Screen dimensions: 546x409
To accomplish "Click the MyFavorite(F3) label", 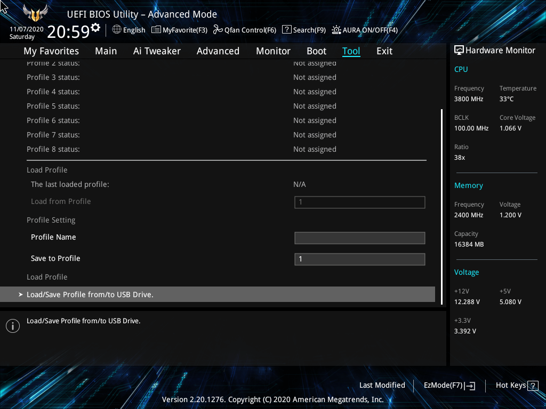I will (x=185, y=30).
